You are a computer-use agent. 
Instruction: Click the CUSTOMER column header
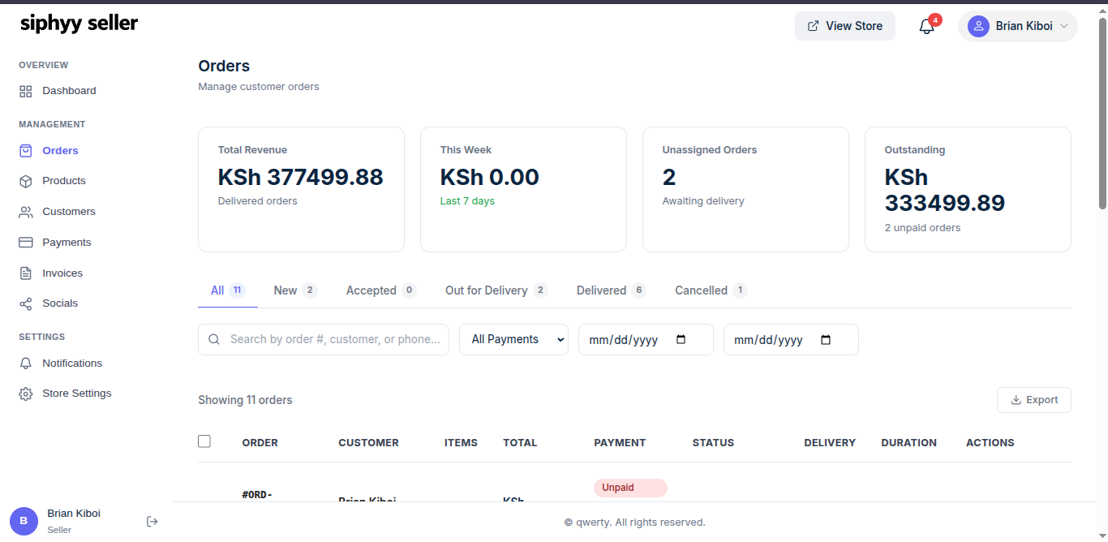point(368,443)
